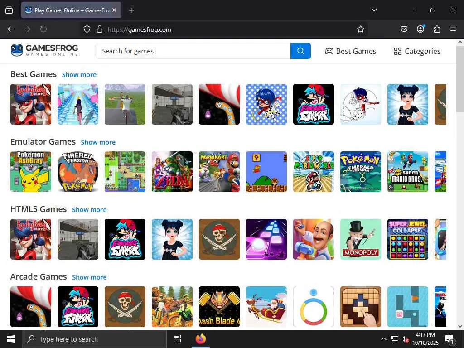The height and width of the screenshot is (348, 464).
Task: Focus the Search for games field
Action: [193, 51]
